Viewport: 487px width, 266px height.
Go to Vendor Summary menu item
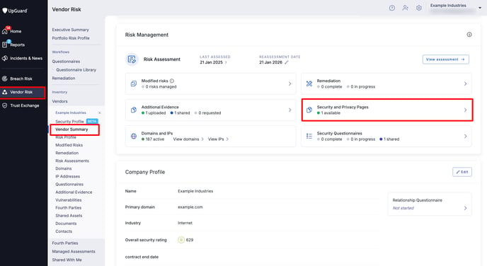point(71,129)
